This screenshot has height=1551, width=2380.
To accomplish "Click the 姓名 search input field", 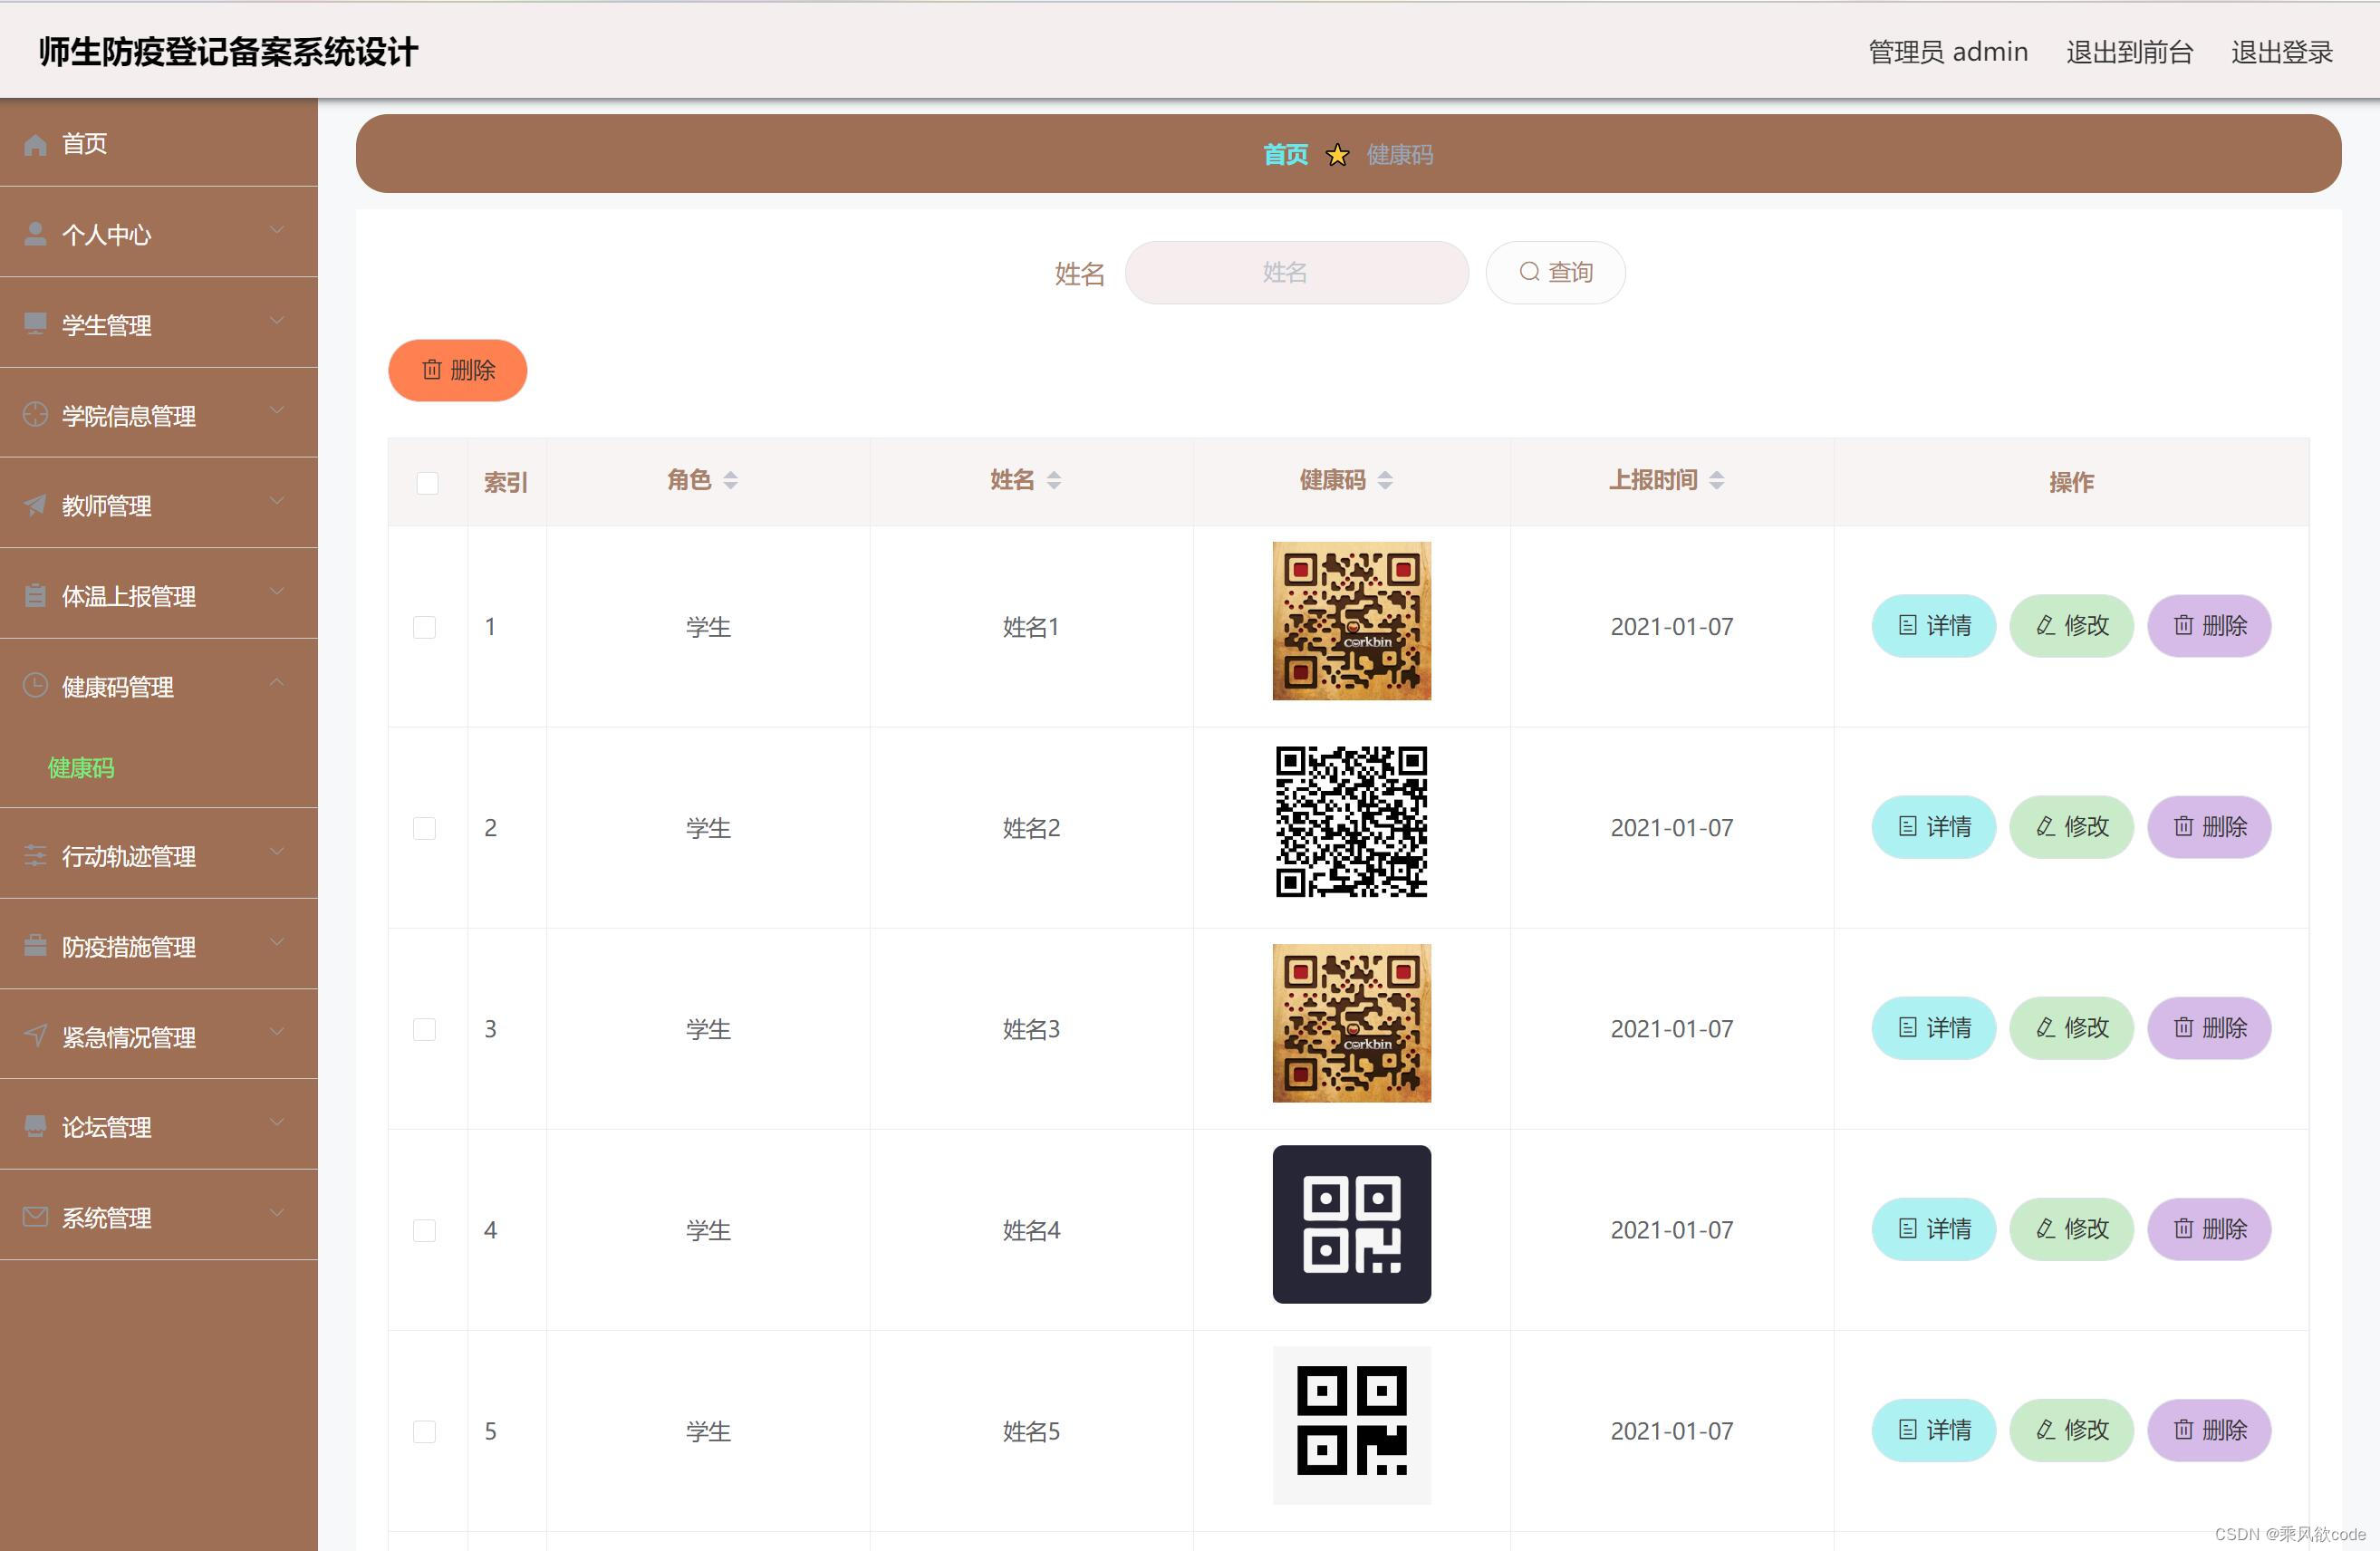I will coord(1296,272).
